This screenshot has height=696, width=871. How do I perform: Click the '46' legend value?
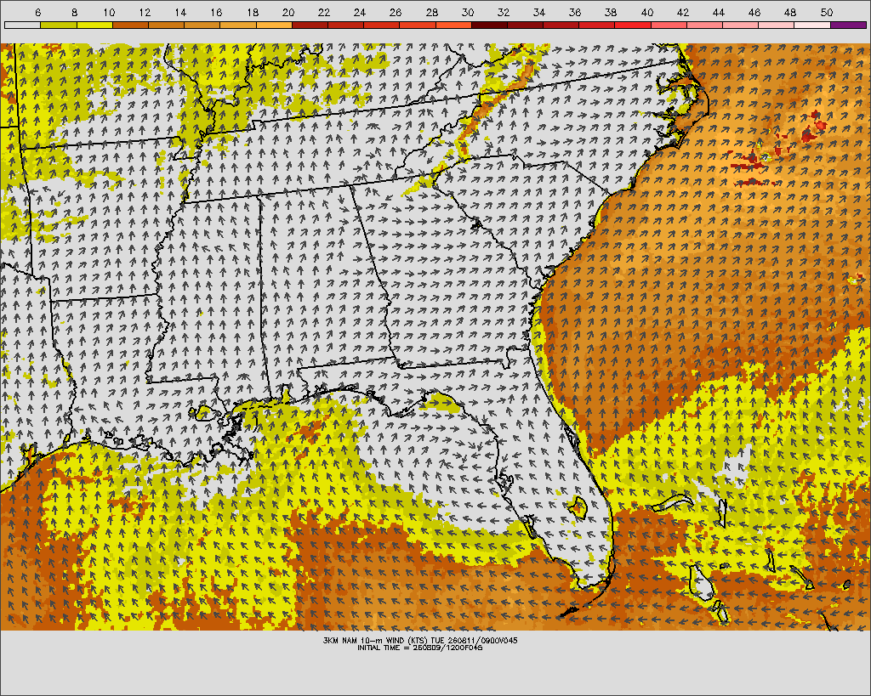[x=754, y=12]
